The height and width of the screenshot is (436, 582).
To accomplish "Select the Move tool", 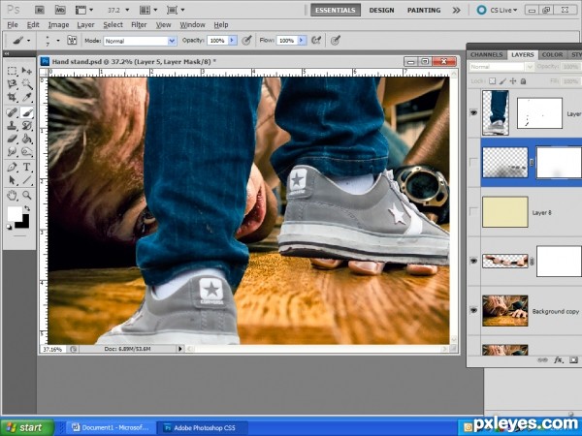I will click(x=27, y=71).
